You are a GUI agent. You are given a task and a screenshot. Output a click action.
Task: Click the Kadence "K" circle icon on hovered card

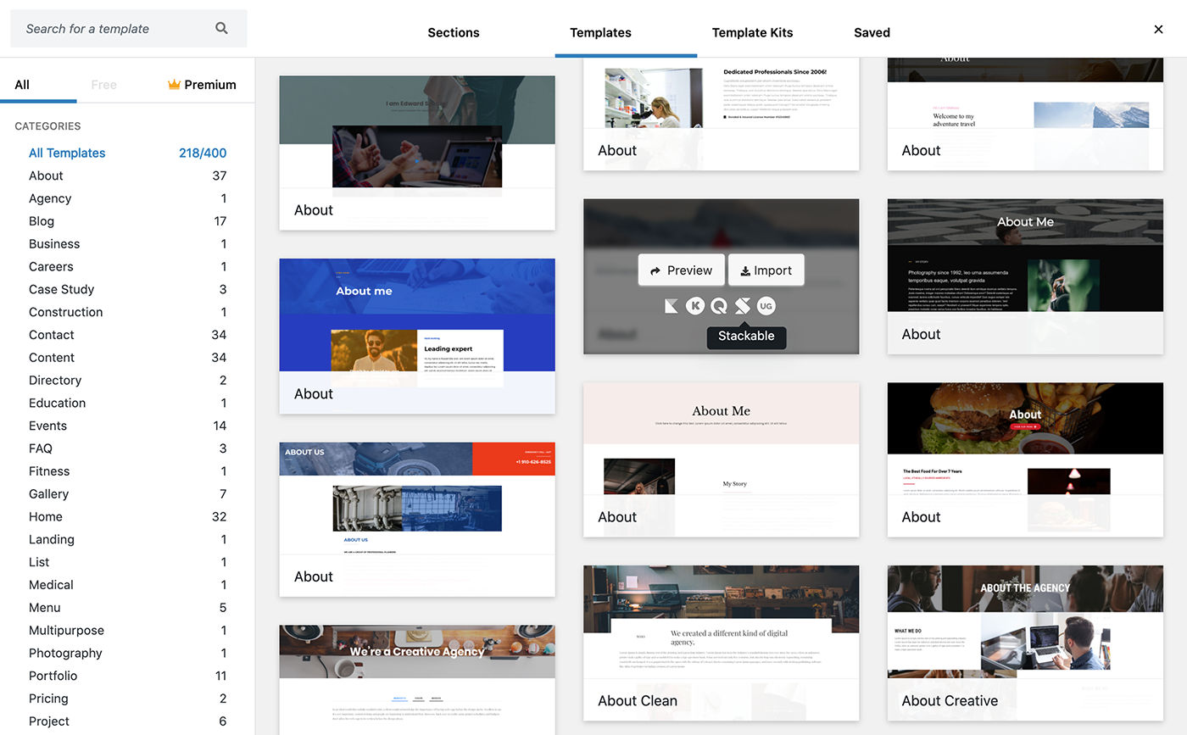695,305
